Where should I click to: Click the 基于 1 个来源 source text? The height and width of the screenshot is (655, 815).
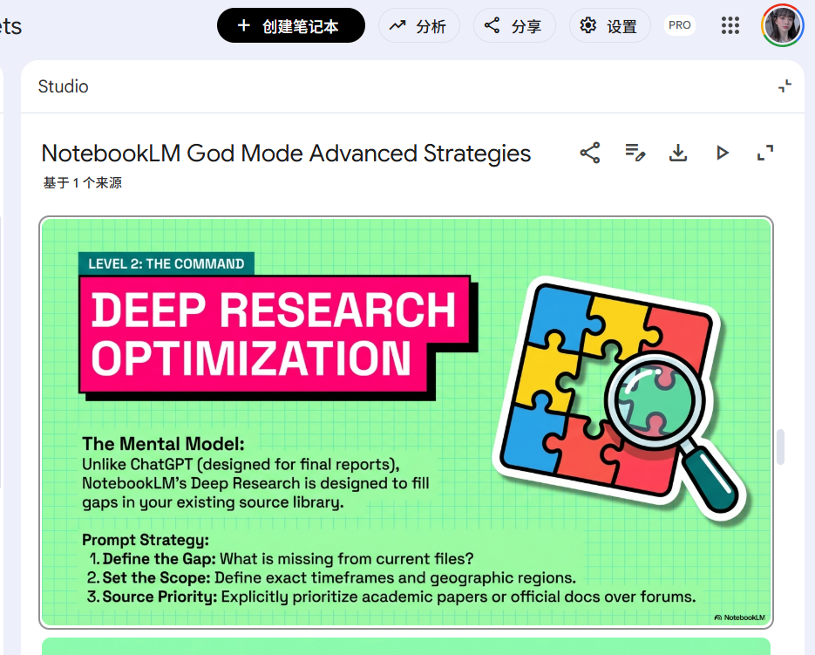tap(83, 182)
